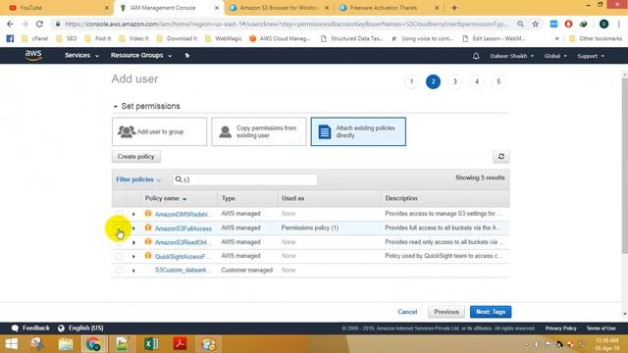Screen dimensions: 628x353
Task: Select Copy permissions from existing user
Action: point(259,131)
